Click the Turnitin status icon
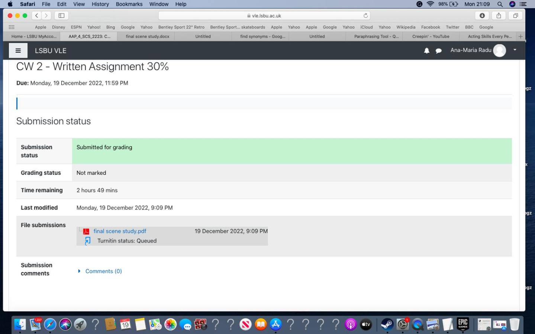The width and height of the screenshot is (535, 334). 88,241
